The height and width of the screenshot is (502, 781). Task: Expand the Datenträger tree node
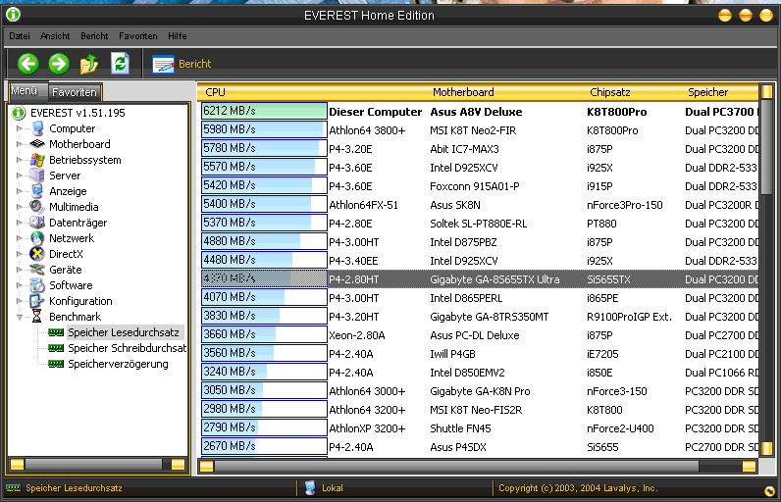tap(19, 223)
